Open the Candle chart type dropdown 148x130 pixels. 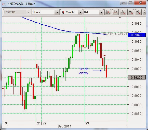coord(72,12)
